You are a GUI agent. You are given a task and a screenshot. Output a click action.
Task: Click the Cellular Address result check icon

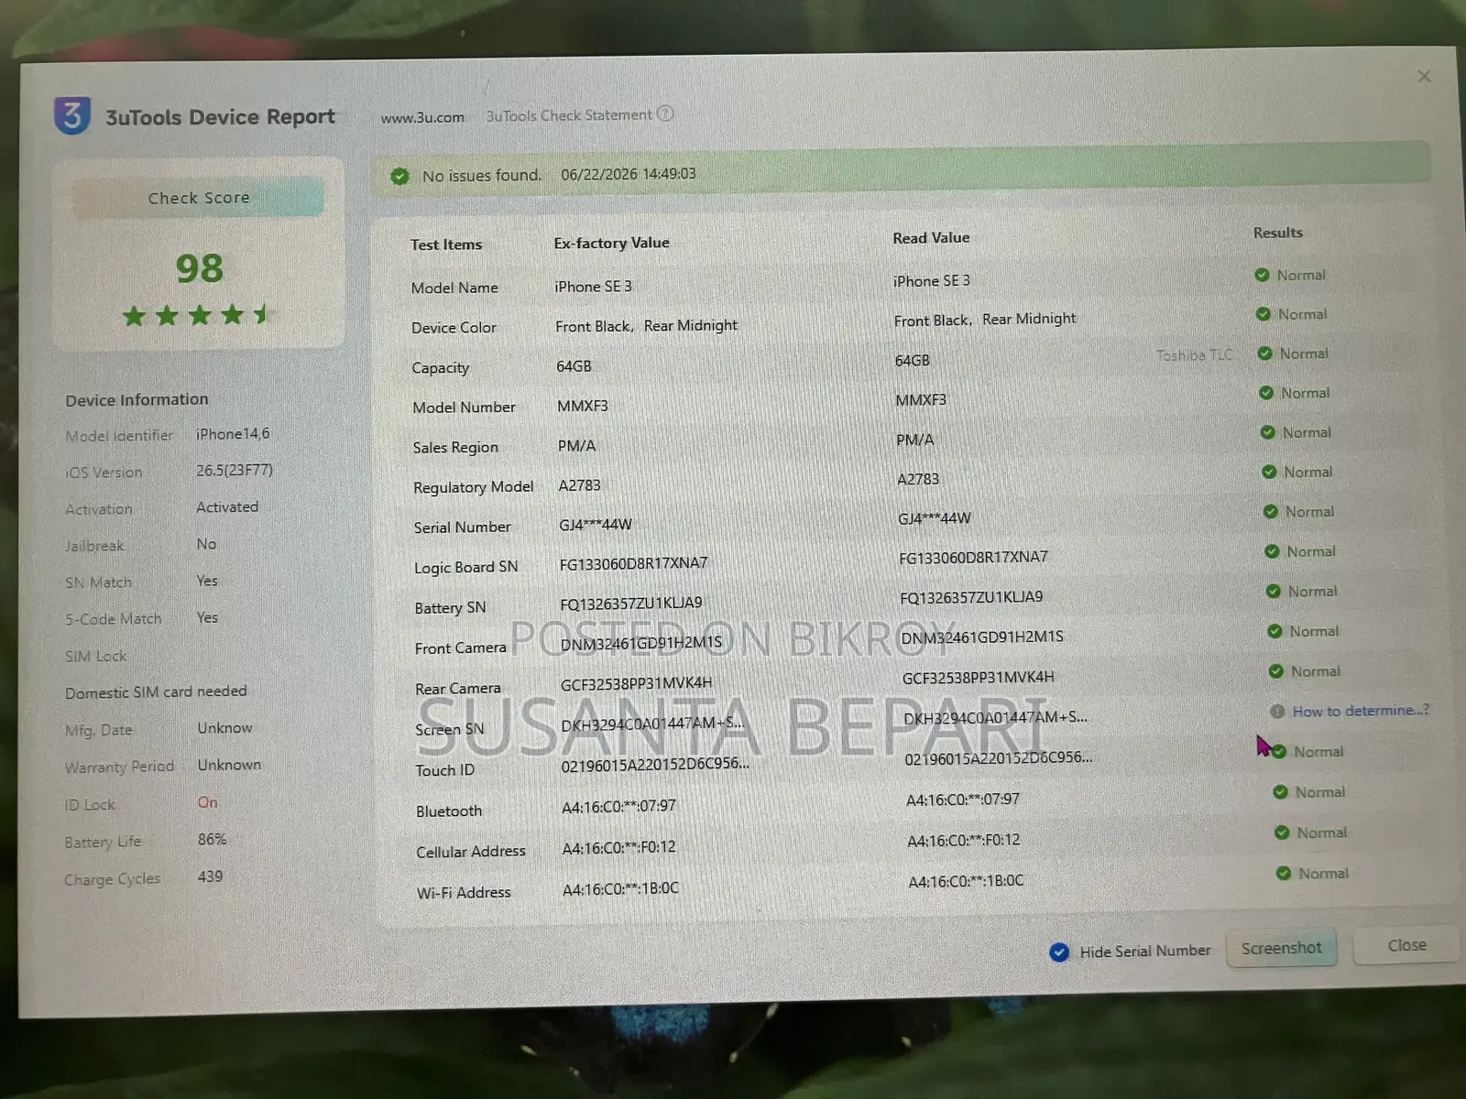(x=1282, y=832)
